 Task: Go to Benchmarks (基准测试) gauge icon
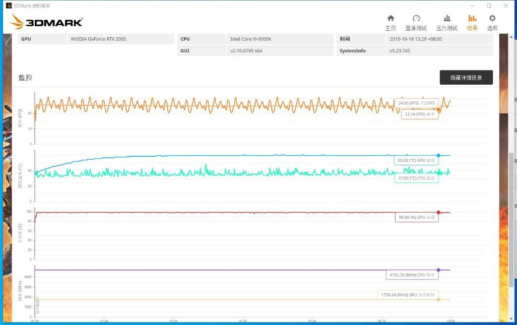pos(416,19)
